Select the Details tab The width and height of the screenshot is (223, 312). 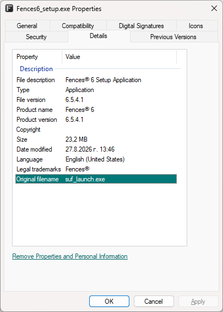(x=99, y=36)
